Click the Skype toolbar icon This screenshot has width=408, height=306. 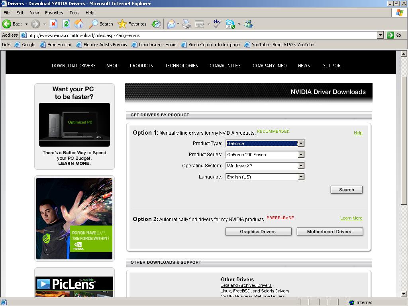[230, 24]
